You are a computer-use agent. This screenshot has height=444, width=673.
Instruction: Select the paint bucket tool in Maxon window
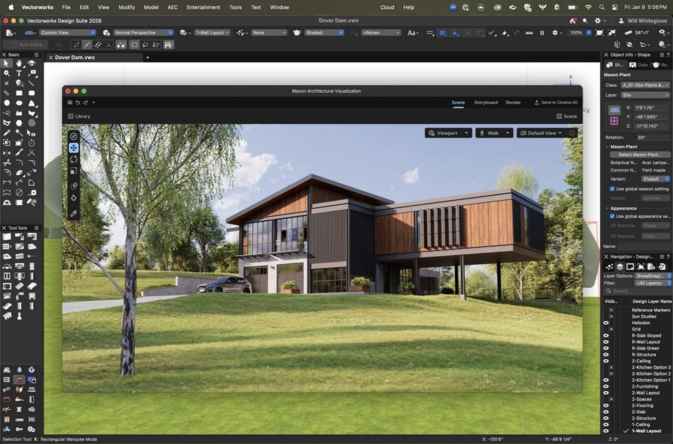tap(74, 198)
